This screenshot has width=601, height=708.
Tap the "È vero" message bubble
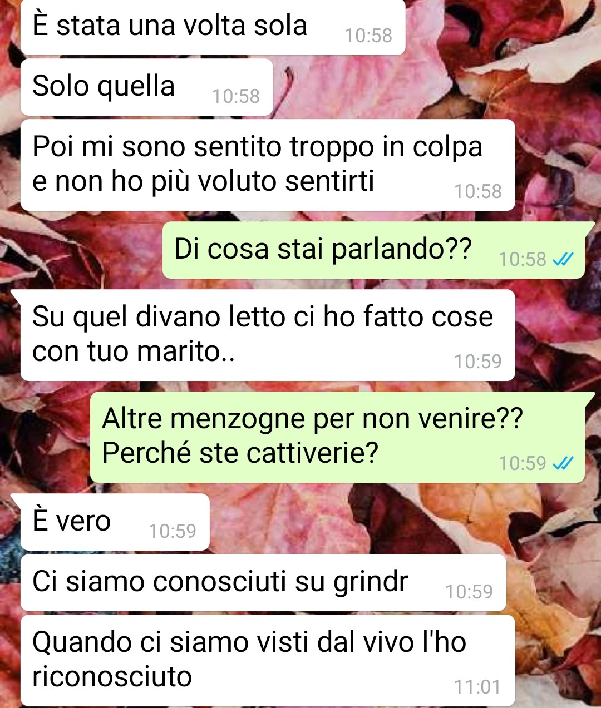tap(115, 522)
